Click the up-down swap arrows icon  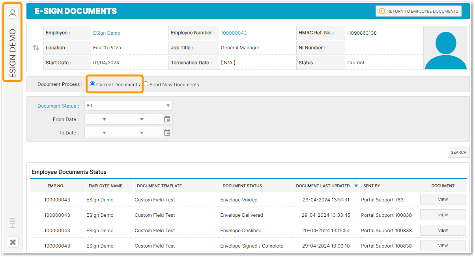(x=36, y=48)
